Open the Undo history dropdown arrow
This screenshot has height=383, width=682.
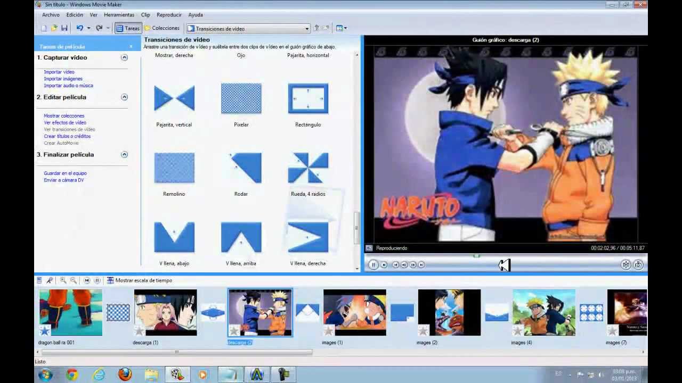[x=88, y=28]
